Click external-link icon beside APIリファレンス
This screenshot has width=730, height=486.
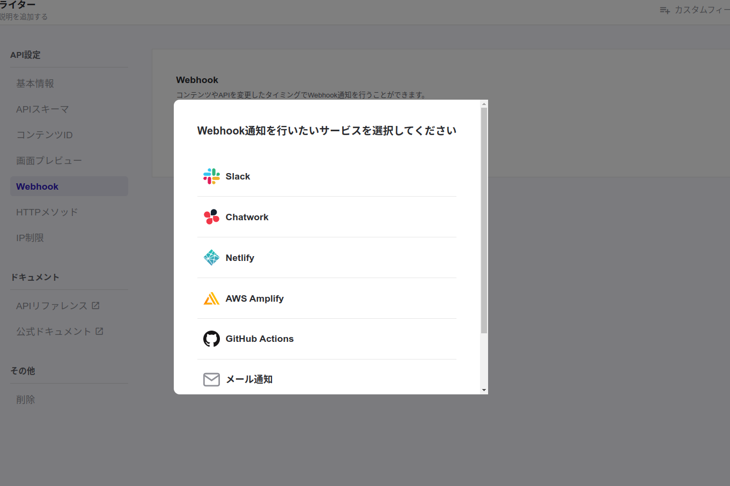95,305
